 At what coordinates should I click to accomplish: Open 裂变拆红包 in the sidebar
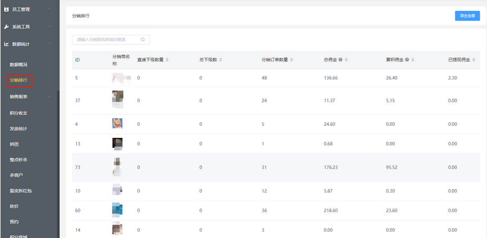[21, 191]
